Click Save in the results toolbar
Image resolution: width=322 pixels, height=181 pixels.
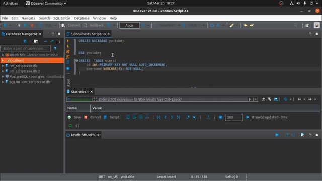tap(75, 117)
